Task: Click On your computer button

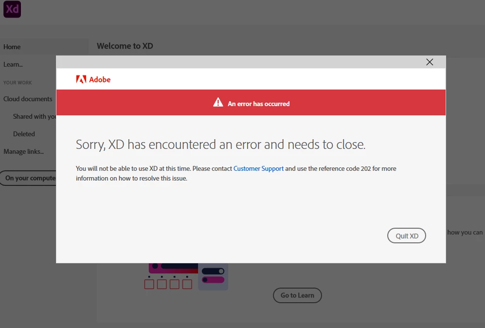Action: (x=28, y=178)
